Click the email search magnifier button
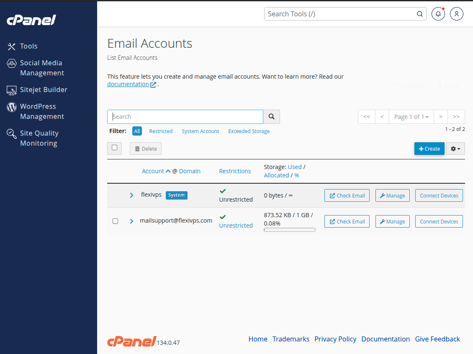The width and height of the screenshot is (473, 354). tap(272, 117)
